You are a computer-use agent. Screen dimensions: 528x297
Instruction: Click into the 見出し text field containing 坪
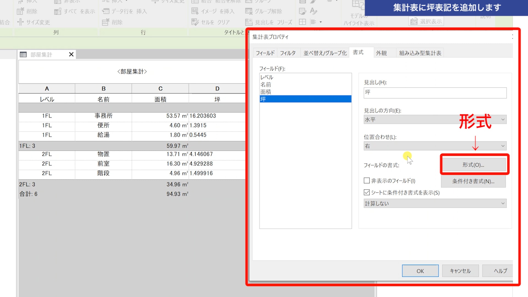pyautogui.click(x=435, y=93)
